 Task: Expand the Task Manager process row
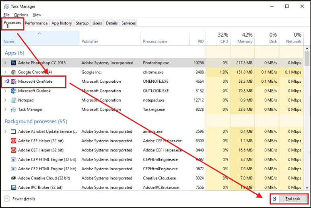coord(5,109)
